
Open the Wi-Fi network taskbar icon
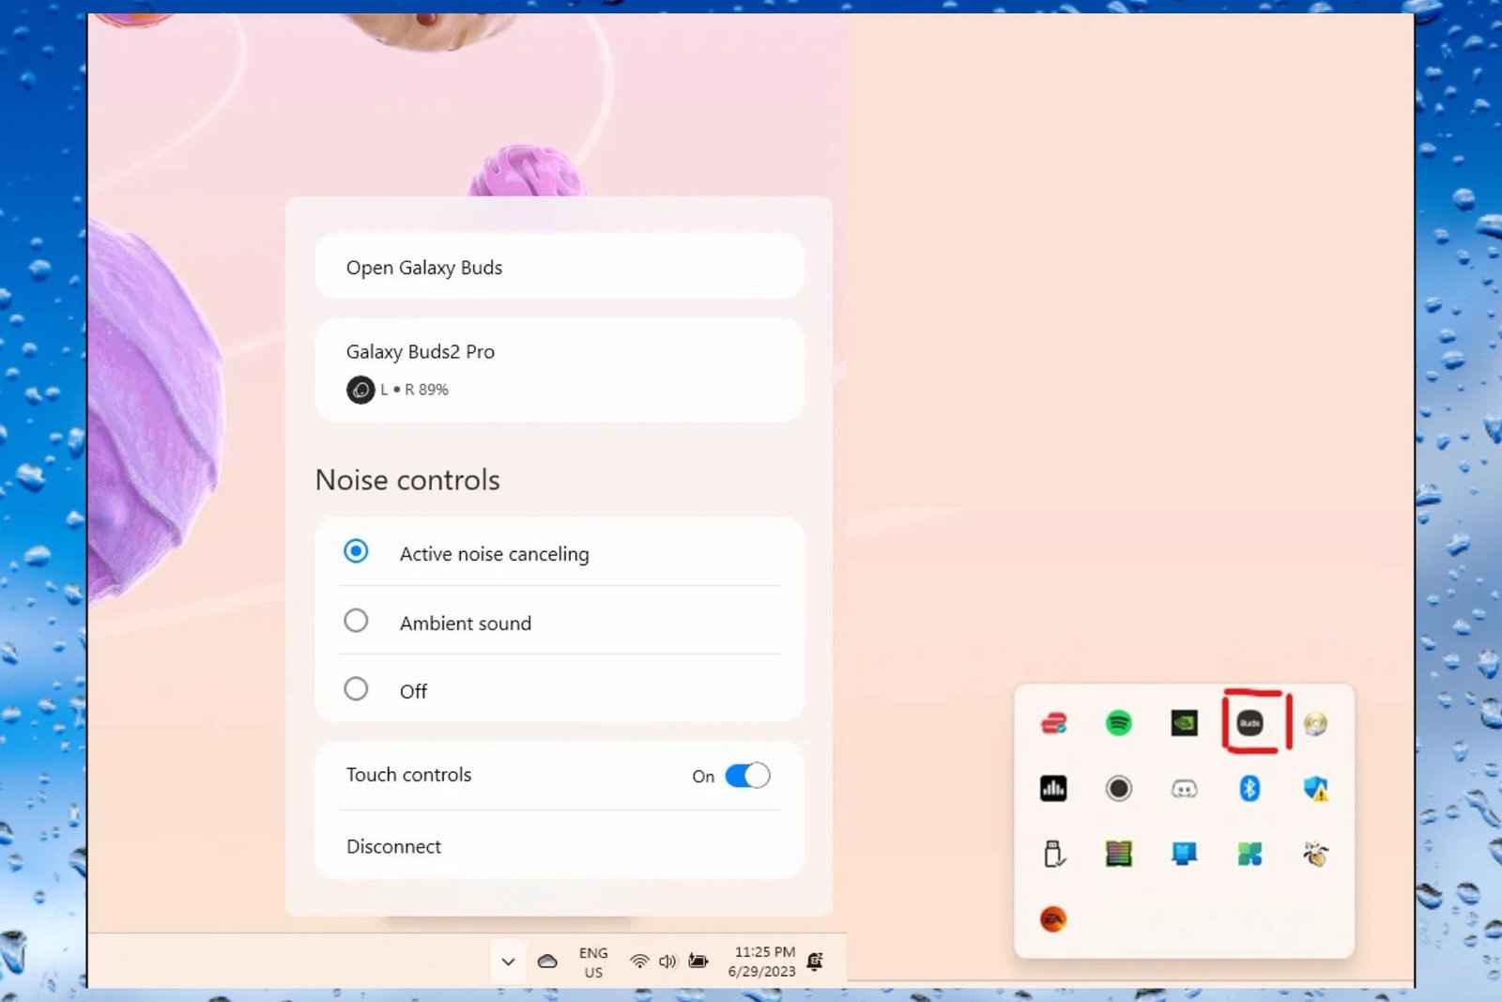(639, 962)
